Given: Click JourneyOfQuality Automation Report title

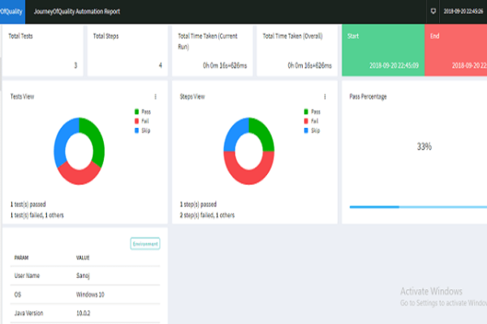Looking at the screenshot, I should [x=77, y=11].
